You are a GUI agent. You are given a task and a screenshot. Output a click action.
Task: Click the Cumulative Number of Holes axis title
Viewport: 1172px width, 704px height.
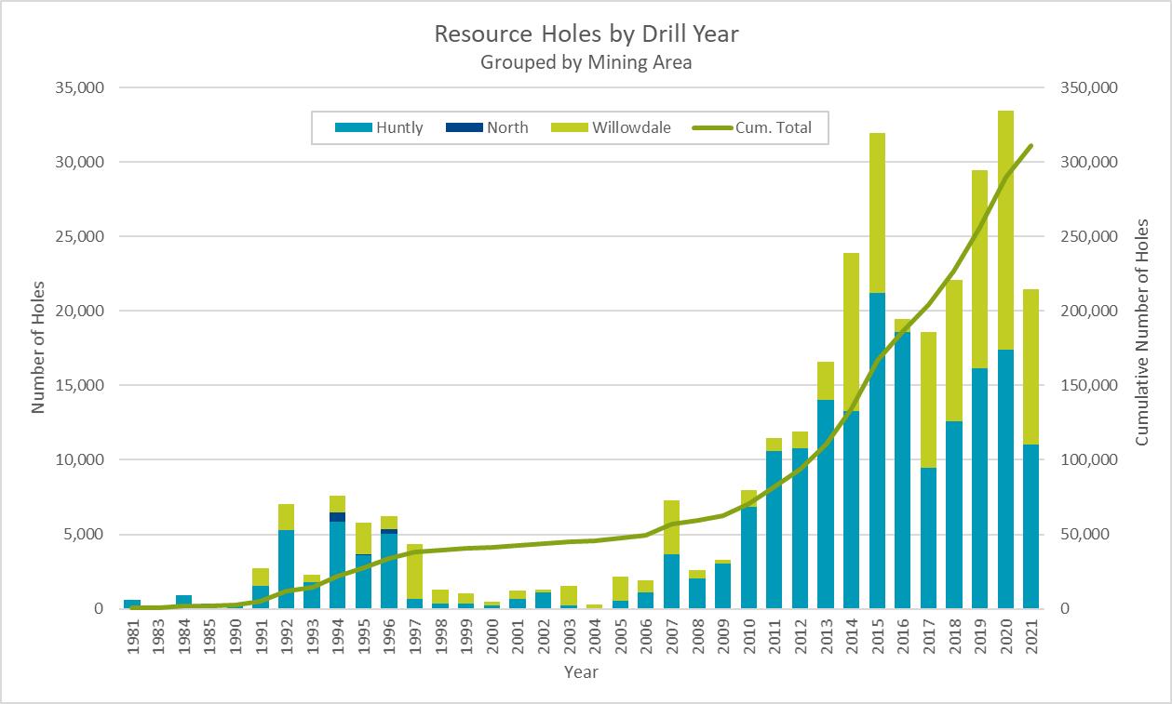1142,332
